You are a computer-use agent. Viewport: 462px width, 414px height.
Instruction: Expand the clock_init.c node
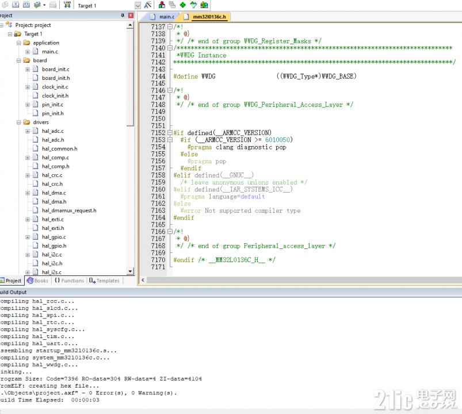point(28,87)
